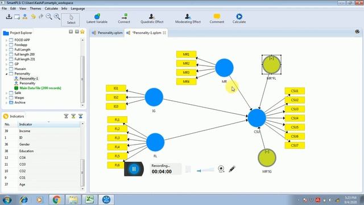
Task: Toggle the recorder webcam icon
Action: (221, 169)
